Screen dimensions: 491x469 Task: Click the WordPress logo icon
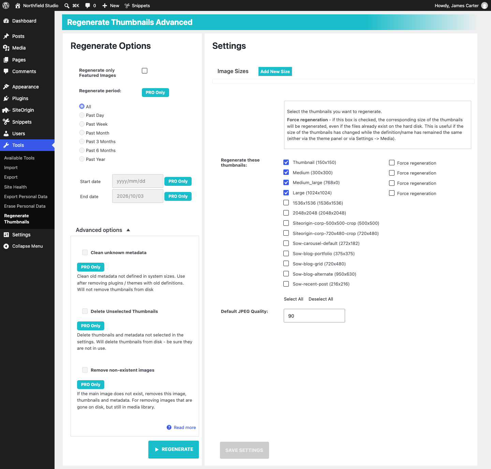pyautogui.click(x=6, y=5)
